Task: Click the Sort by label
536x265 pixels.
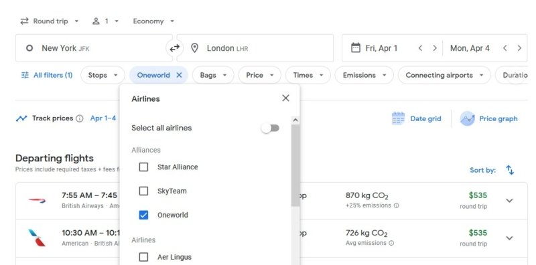Action: (482, 170)
